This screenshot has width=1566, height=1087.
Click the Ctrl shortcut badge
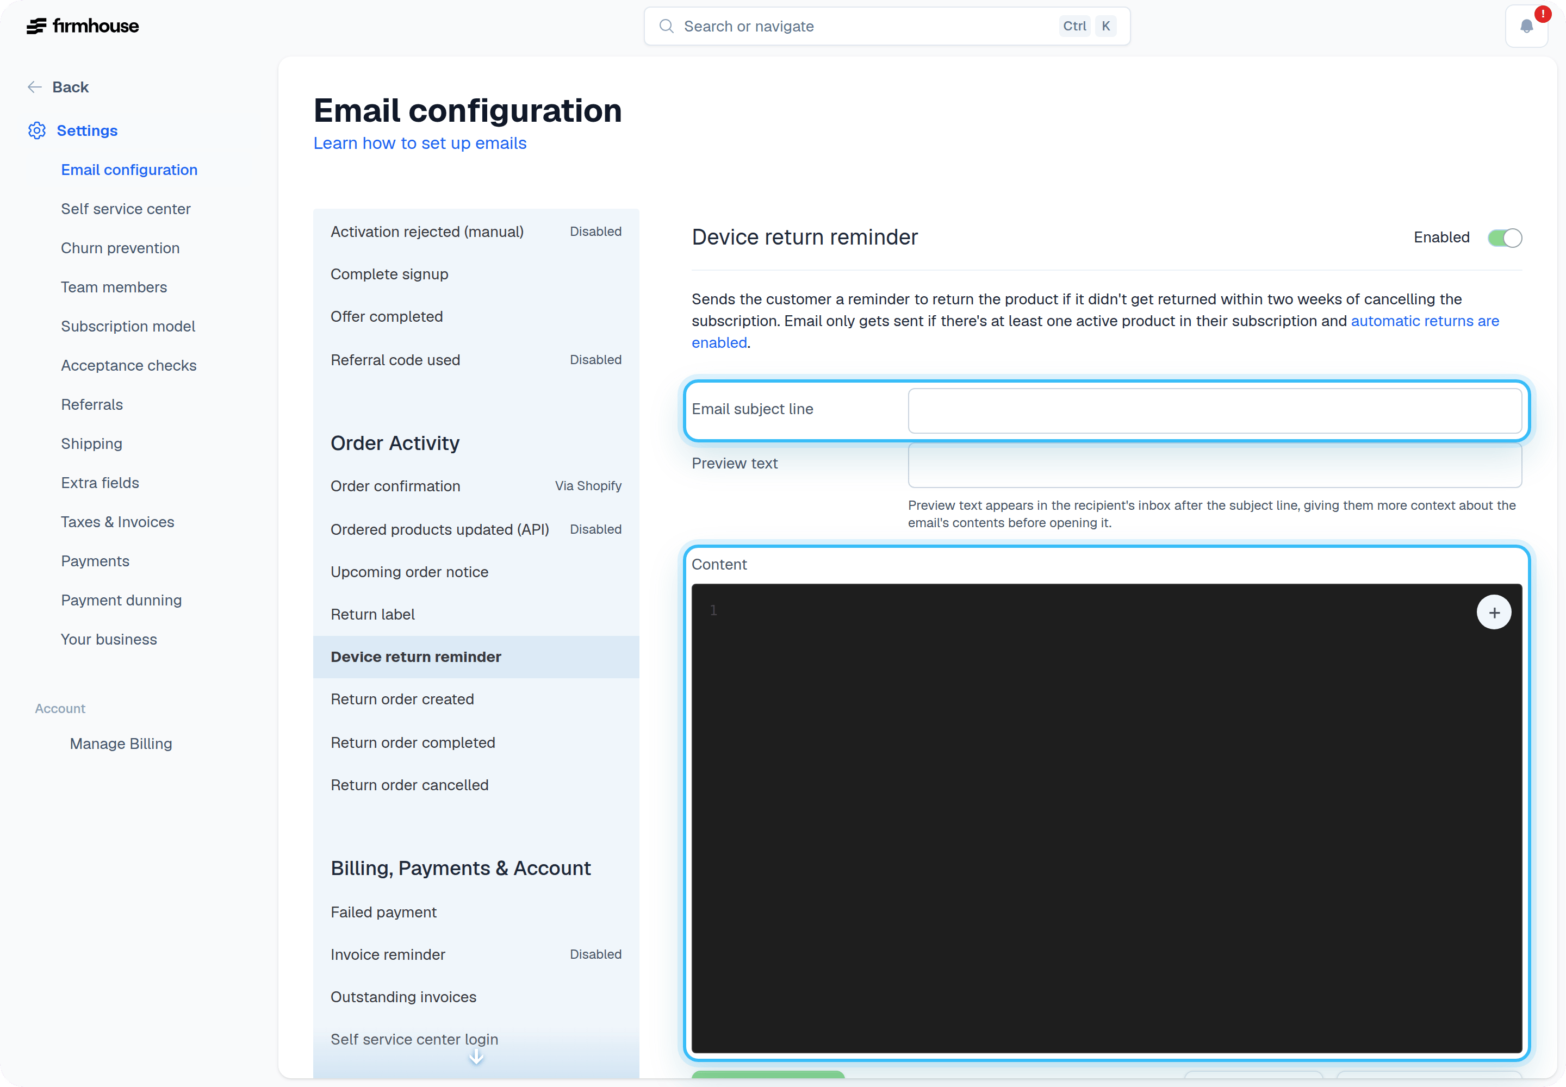click(x=1074, y=26)
